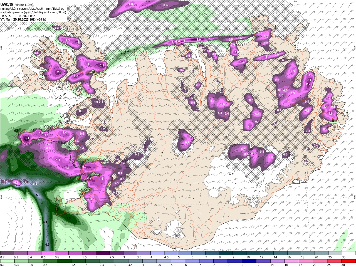Click the lavender swatch labeled 4 in the top legend row
The image size is (356, 267).
tap(157, 253)
